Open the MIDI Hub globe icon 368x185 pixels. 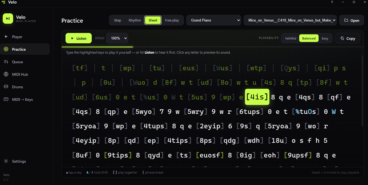(x=6, y=74)
